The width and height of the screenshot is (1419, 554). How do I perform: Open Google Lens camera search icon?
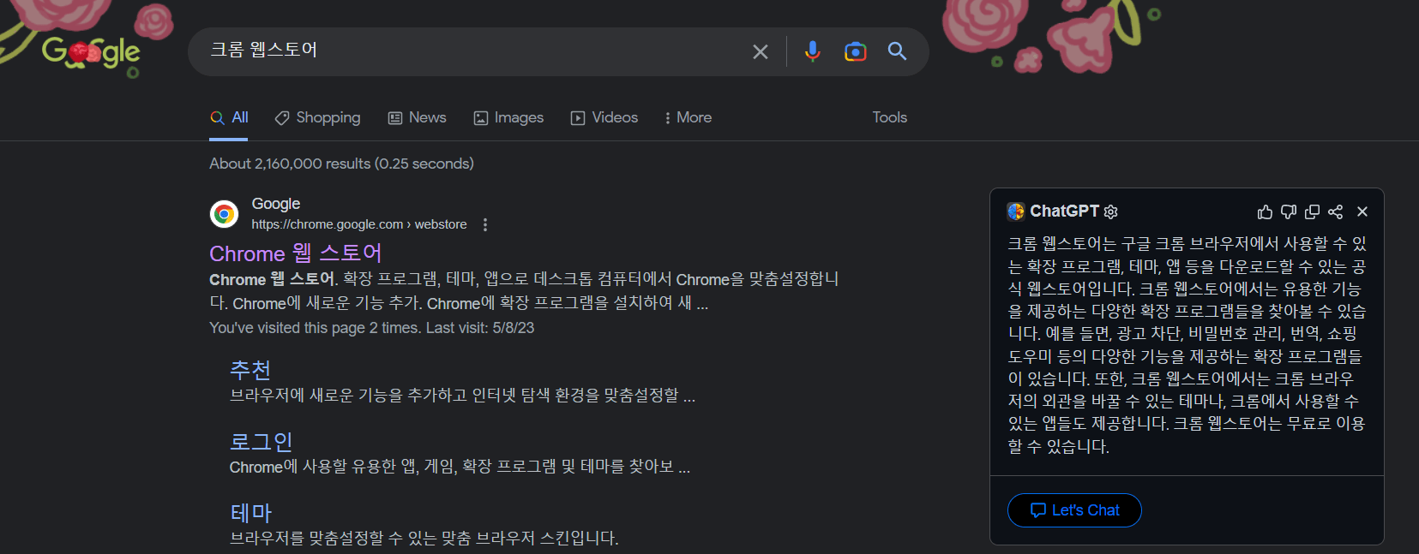click(x=855, y=51)
